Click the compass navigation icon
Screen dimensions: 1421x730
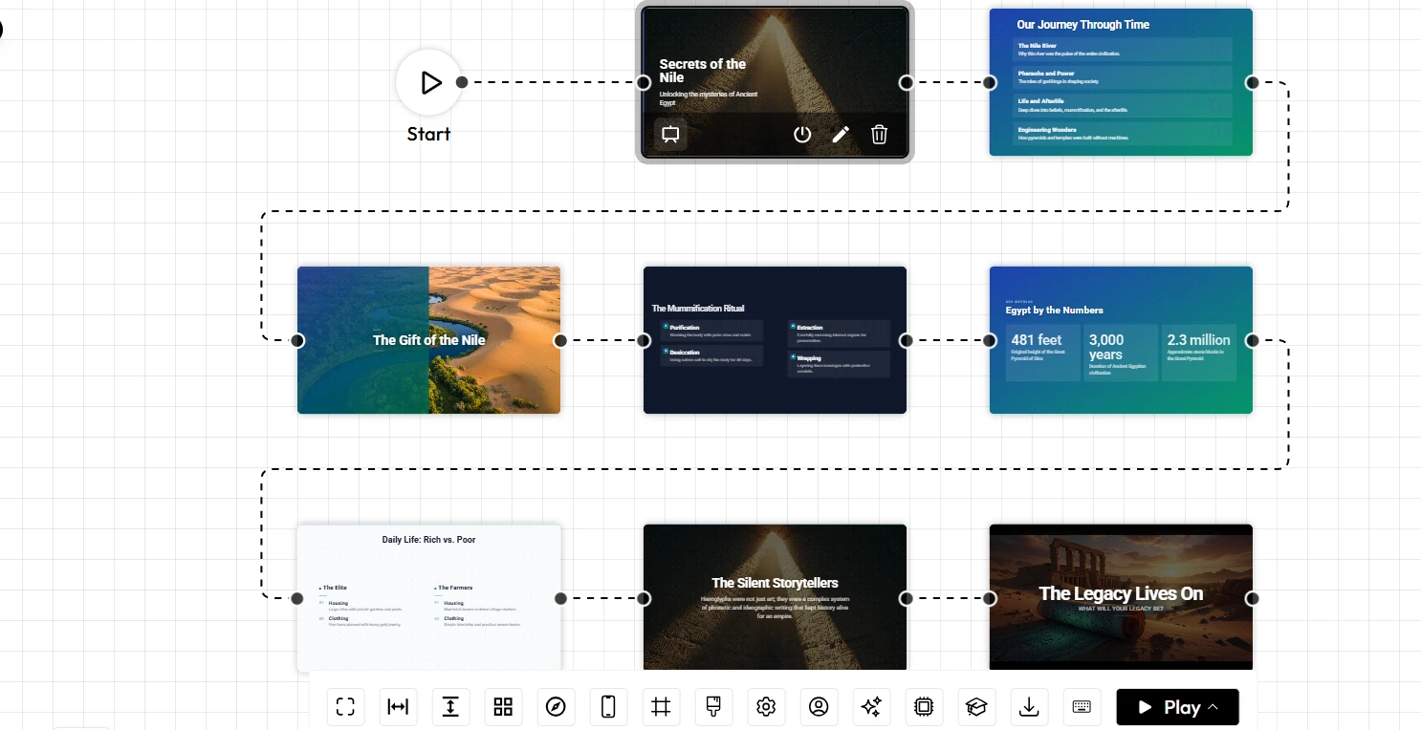556,707
